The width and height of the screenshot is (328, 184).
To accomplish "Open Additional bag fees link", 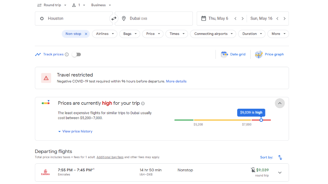I will 110,157.
